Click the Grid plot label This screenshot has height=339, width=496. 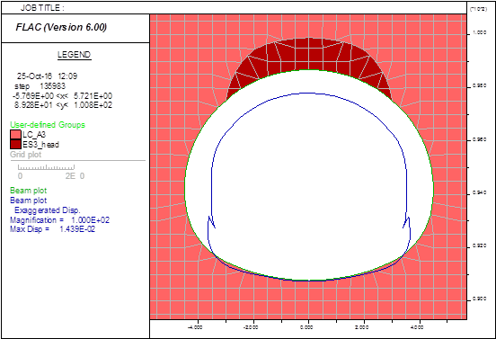(26, 155)
